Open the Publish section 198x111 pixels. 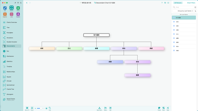pos(18,15)
